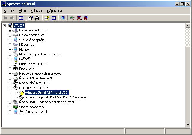Click the vertical scrollbar thumb
Viewport: 192px width, 135px height.
point(188,84)
